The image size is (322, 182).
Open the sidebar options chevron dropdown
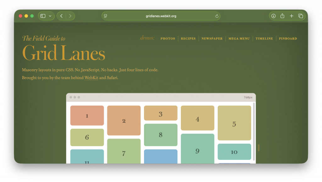pos(50,16)
